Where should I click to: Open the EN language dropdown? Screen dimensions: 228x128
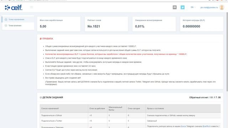[193, 7]
